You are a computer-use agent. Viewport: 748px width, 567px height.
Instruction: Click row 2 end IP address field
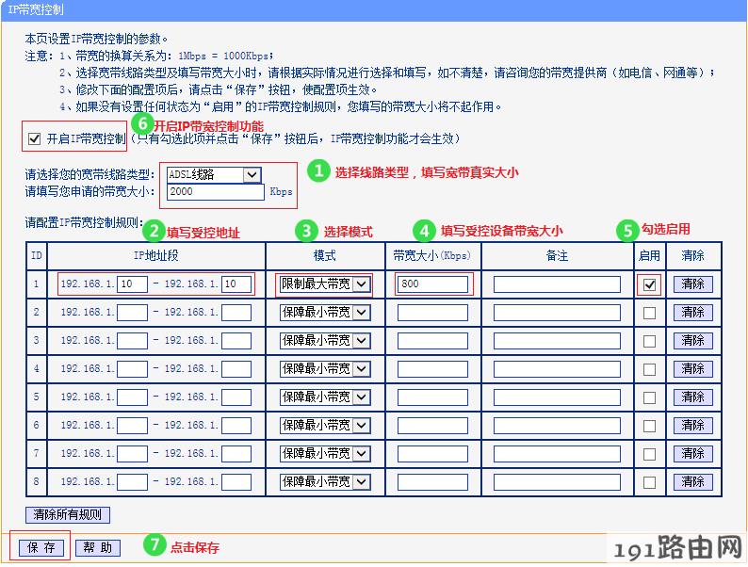click(236, 313)
